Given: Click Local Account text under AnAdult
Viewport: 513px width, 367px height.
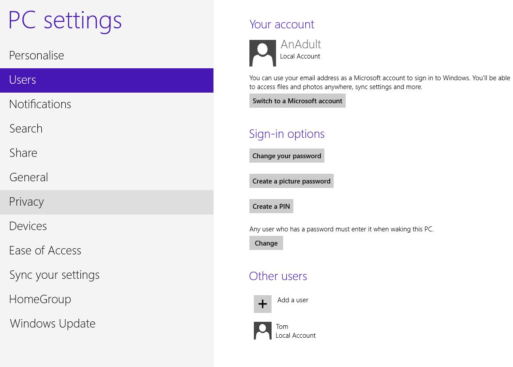Looking at the screenshot, I should [300, 56].
